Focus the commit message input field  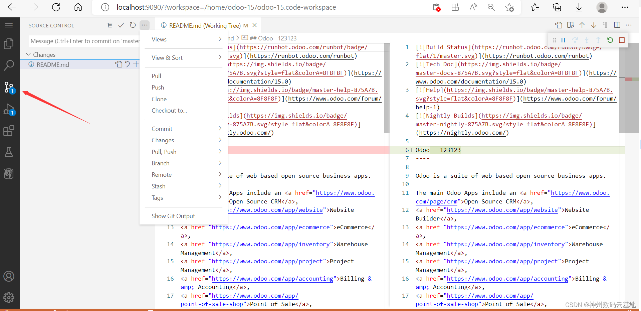click(x=84, y=41)
